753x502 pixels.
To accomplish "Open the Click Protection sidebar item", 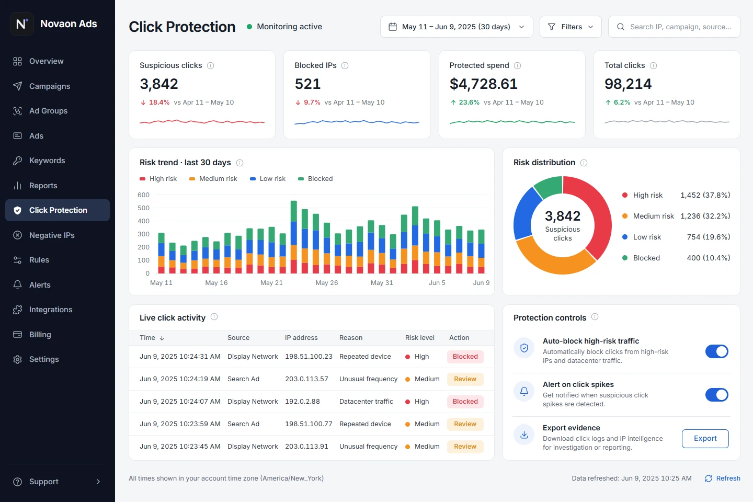I will click(58, 210).
